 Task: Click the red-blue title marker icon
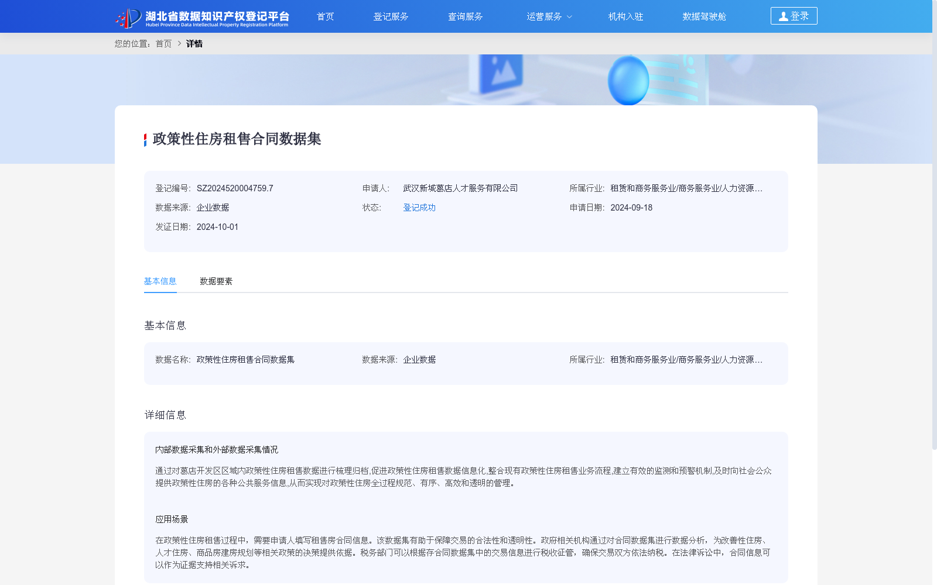tap(145, 140)
